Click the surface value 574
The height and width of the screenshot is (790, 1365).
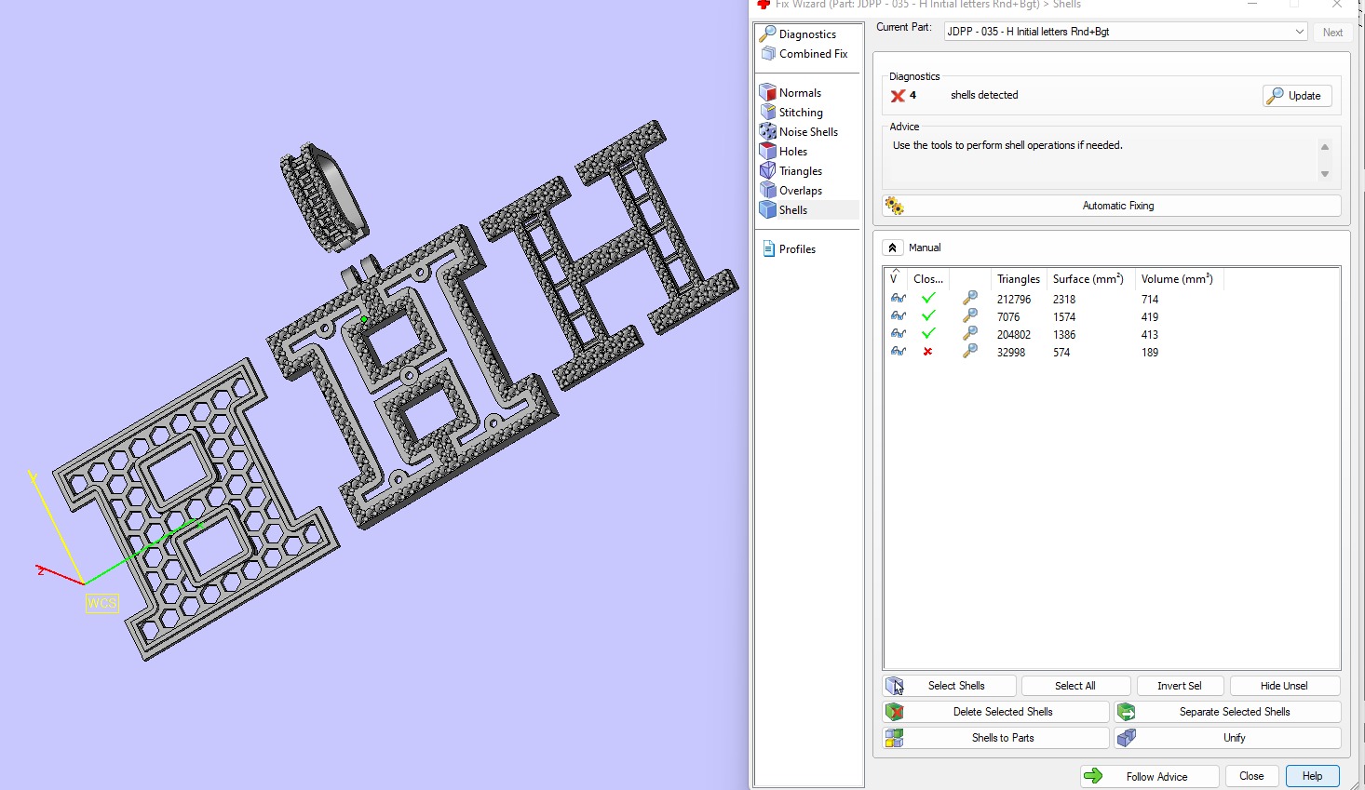point(1061,353)
